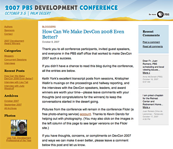Click the Categories heading in sidebar
The image size is (173, 149).
click(13, 51)
